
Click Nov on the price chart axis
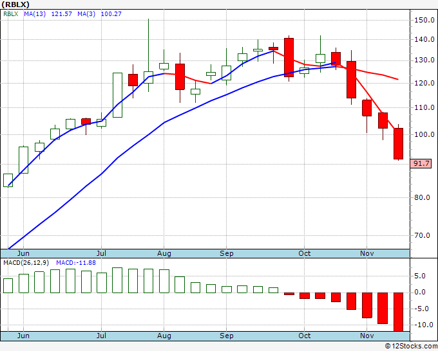367,253
